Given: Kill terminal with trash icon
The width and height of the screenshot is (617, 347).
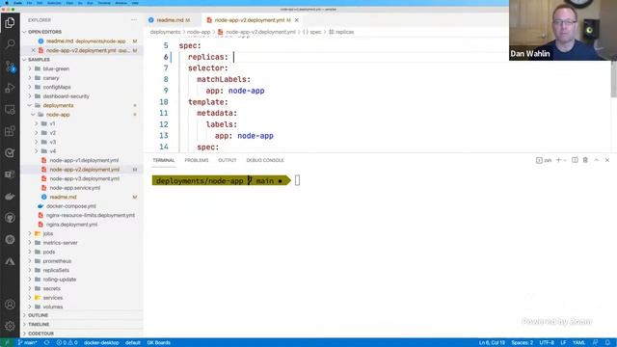Looking at the screenshot, I should pyautogui.click(x=585, y=160).
